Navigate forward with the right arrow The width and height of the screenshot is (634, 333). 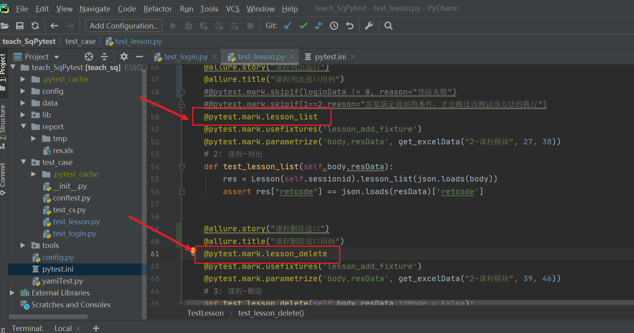(70, 26)
